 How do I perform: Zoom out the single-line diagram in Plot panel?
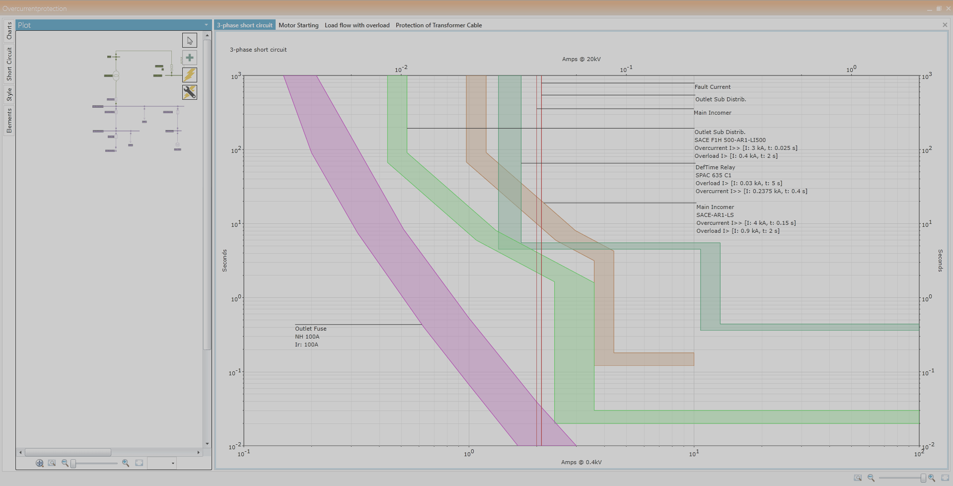(65, 463)
